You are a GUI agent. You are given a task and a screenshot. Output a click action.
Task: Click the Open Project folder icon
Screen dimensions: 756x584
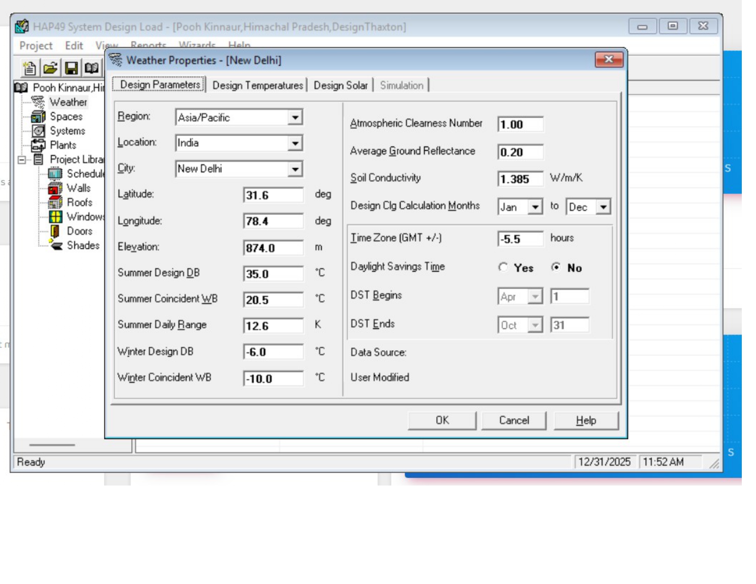pyautogui.click(x=50, y=68)
